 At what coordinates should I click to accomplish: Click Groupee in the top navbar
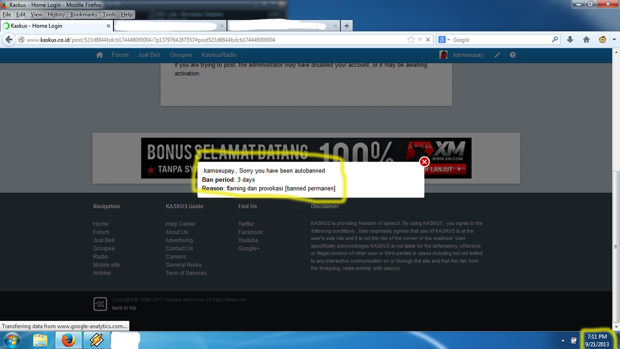(x=181, y=55)
